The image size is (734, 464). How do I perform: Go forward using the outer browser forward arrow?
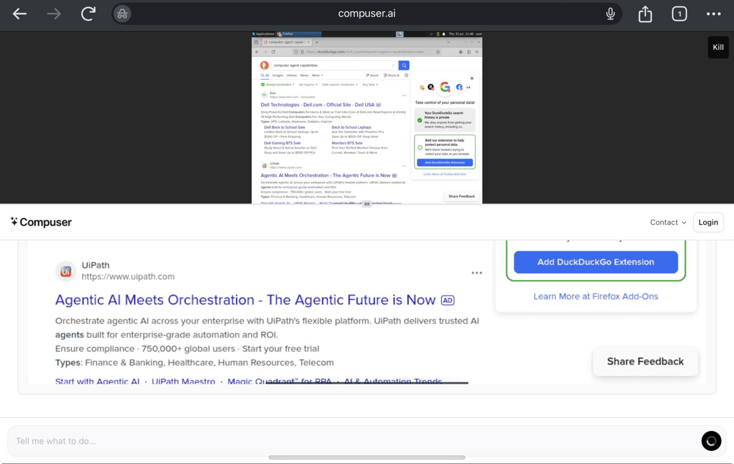54,14
